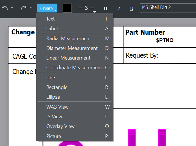Open the Undo history dropdown arrow
The height and width of the screenshot is (146, 196).
(12, 8)
